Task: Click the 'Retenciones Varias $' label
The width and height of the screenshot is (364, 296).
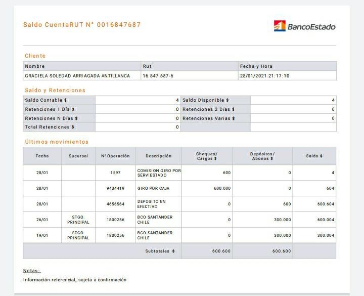Action: 208,118
